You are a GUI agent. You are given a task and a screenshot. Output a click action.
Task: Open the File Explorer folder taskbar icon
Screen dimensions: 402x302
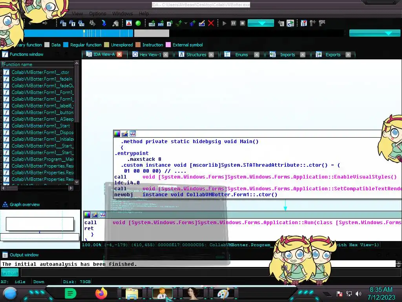(132, 293)
